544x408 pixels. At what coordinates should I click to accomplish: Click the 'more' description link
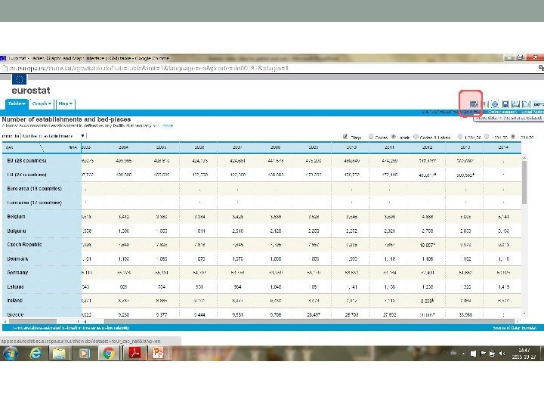[168, 125]
